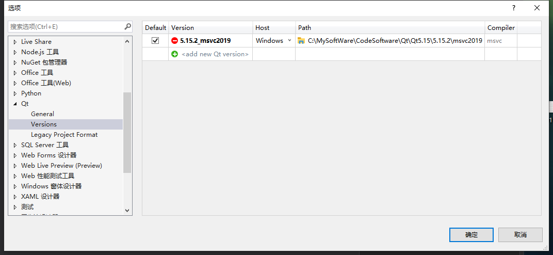Focus the 搜索选项 search field
Screen dimensions: 553x255
(67, 26)
